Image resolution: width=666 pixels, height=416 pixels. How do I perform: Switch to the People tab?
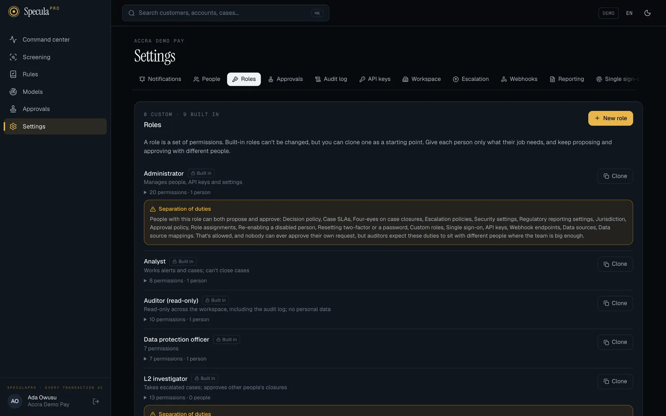coord(207,79)
